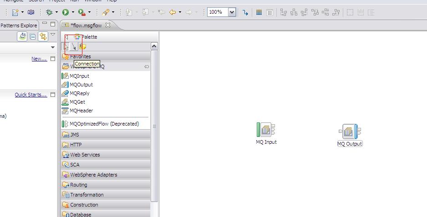Click the third layout alignment icon

[x=304, y=12]
